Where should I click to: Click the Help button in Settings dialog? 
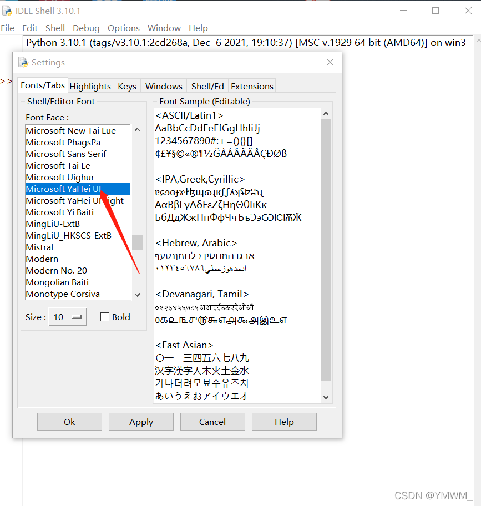[x=284, y=422]
